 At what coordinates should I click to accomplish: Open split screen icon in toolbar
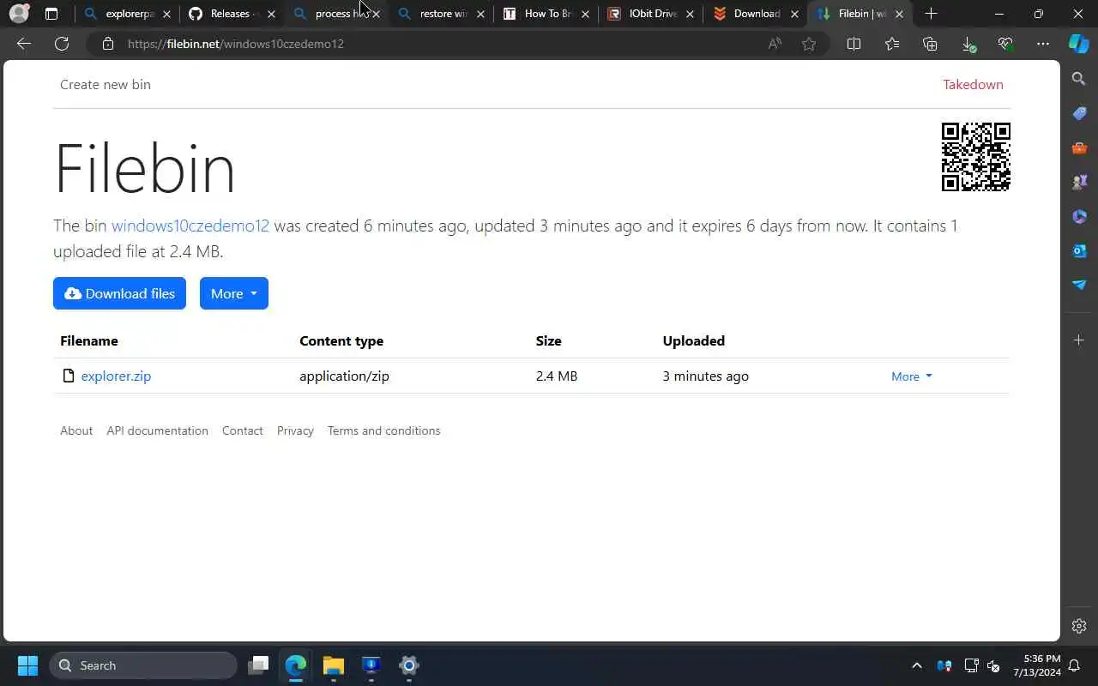point(854,44)
